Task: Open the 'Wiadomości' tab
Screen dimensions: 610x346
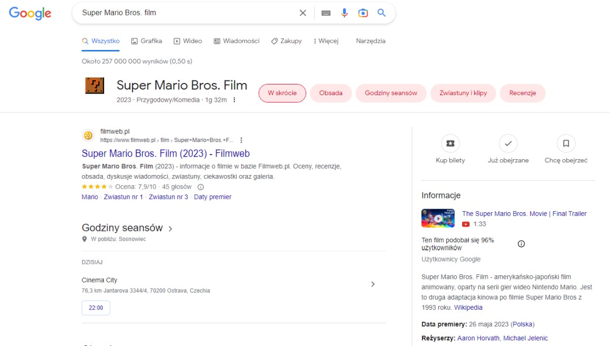Action: click(x=236, y=41)
